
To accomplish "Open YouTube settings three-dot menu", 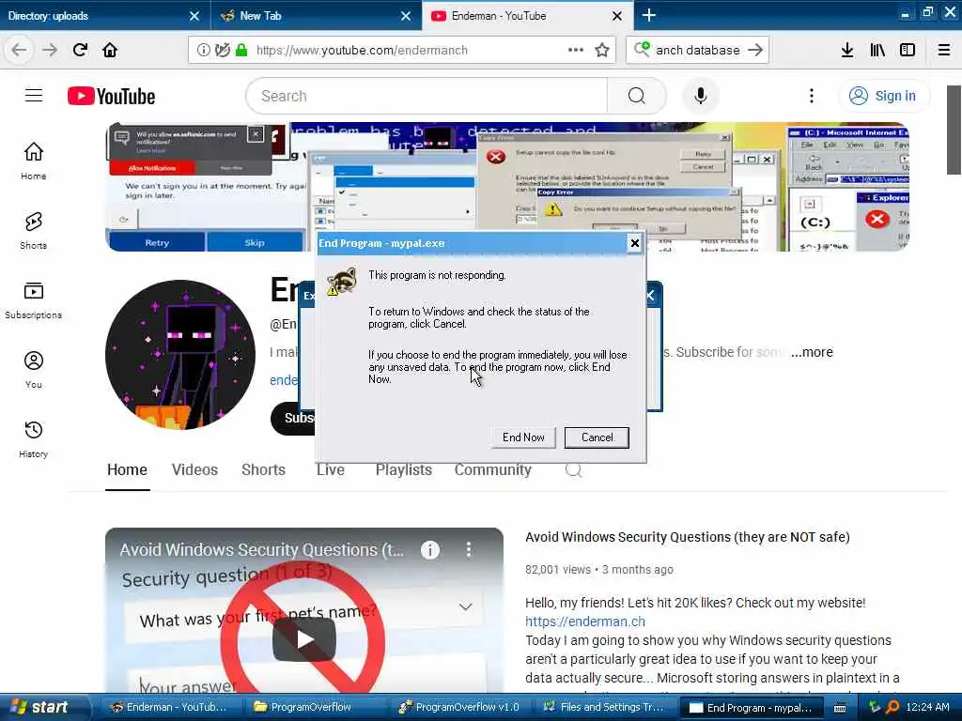I will [x=812, y=96].
